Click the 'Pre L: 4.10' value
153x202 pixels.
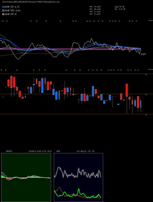pyautogui.click(x=95, y=12)
